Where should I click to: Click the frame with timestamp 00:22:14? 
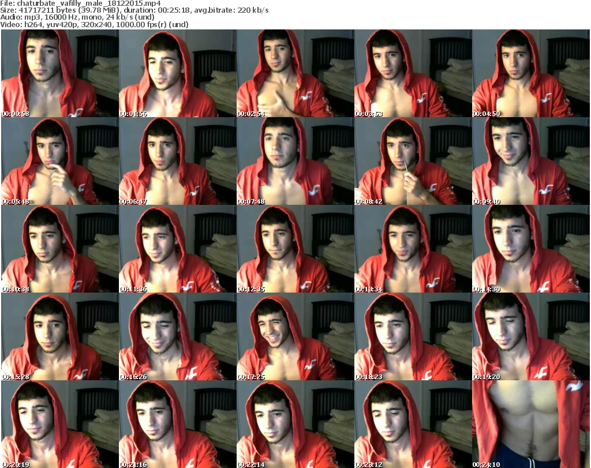(295, 424)
